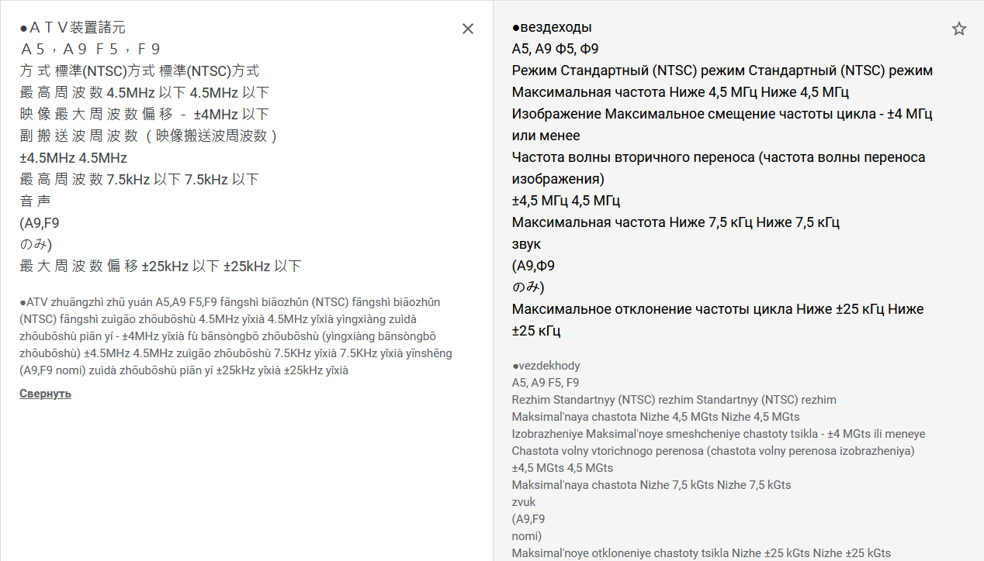This screenshot has height=561, width=984.
Task: Click the translated line "±4,5 МГц 4,5 МГц"
Action: 566,201
